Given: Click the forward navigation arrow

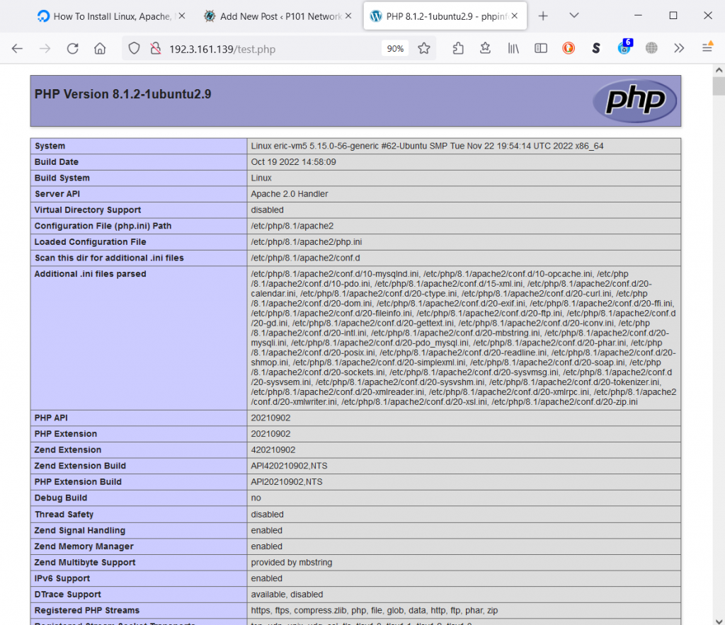Looking at the screenshot, I should coord(45,49).
